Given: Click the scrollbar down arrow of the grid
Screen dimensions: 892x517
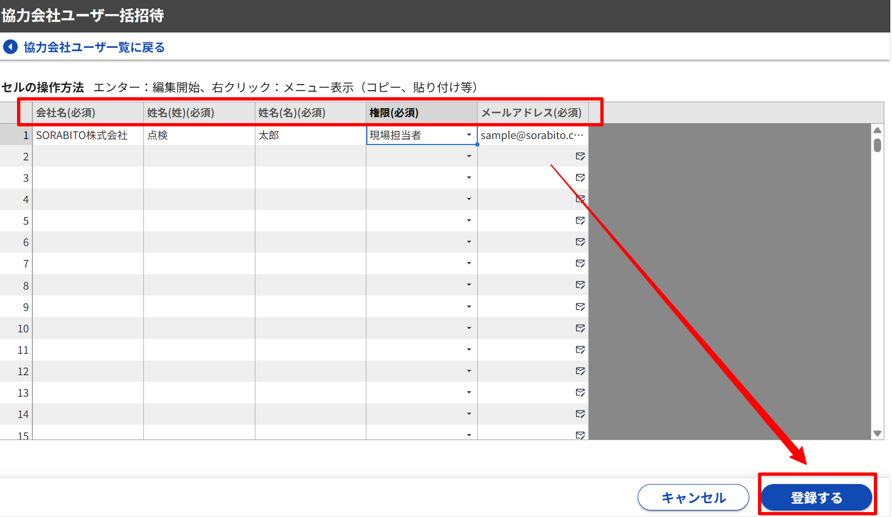Looking at the screenshot, I should pos(877,433).
